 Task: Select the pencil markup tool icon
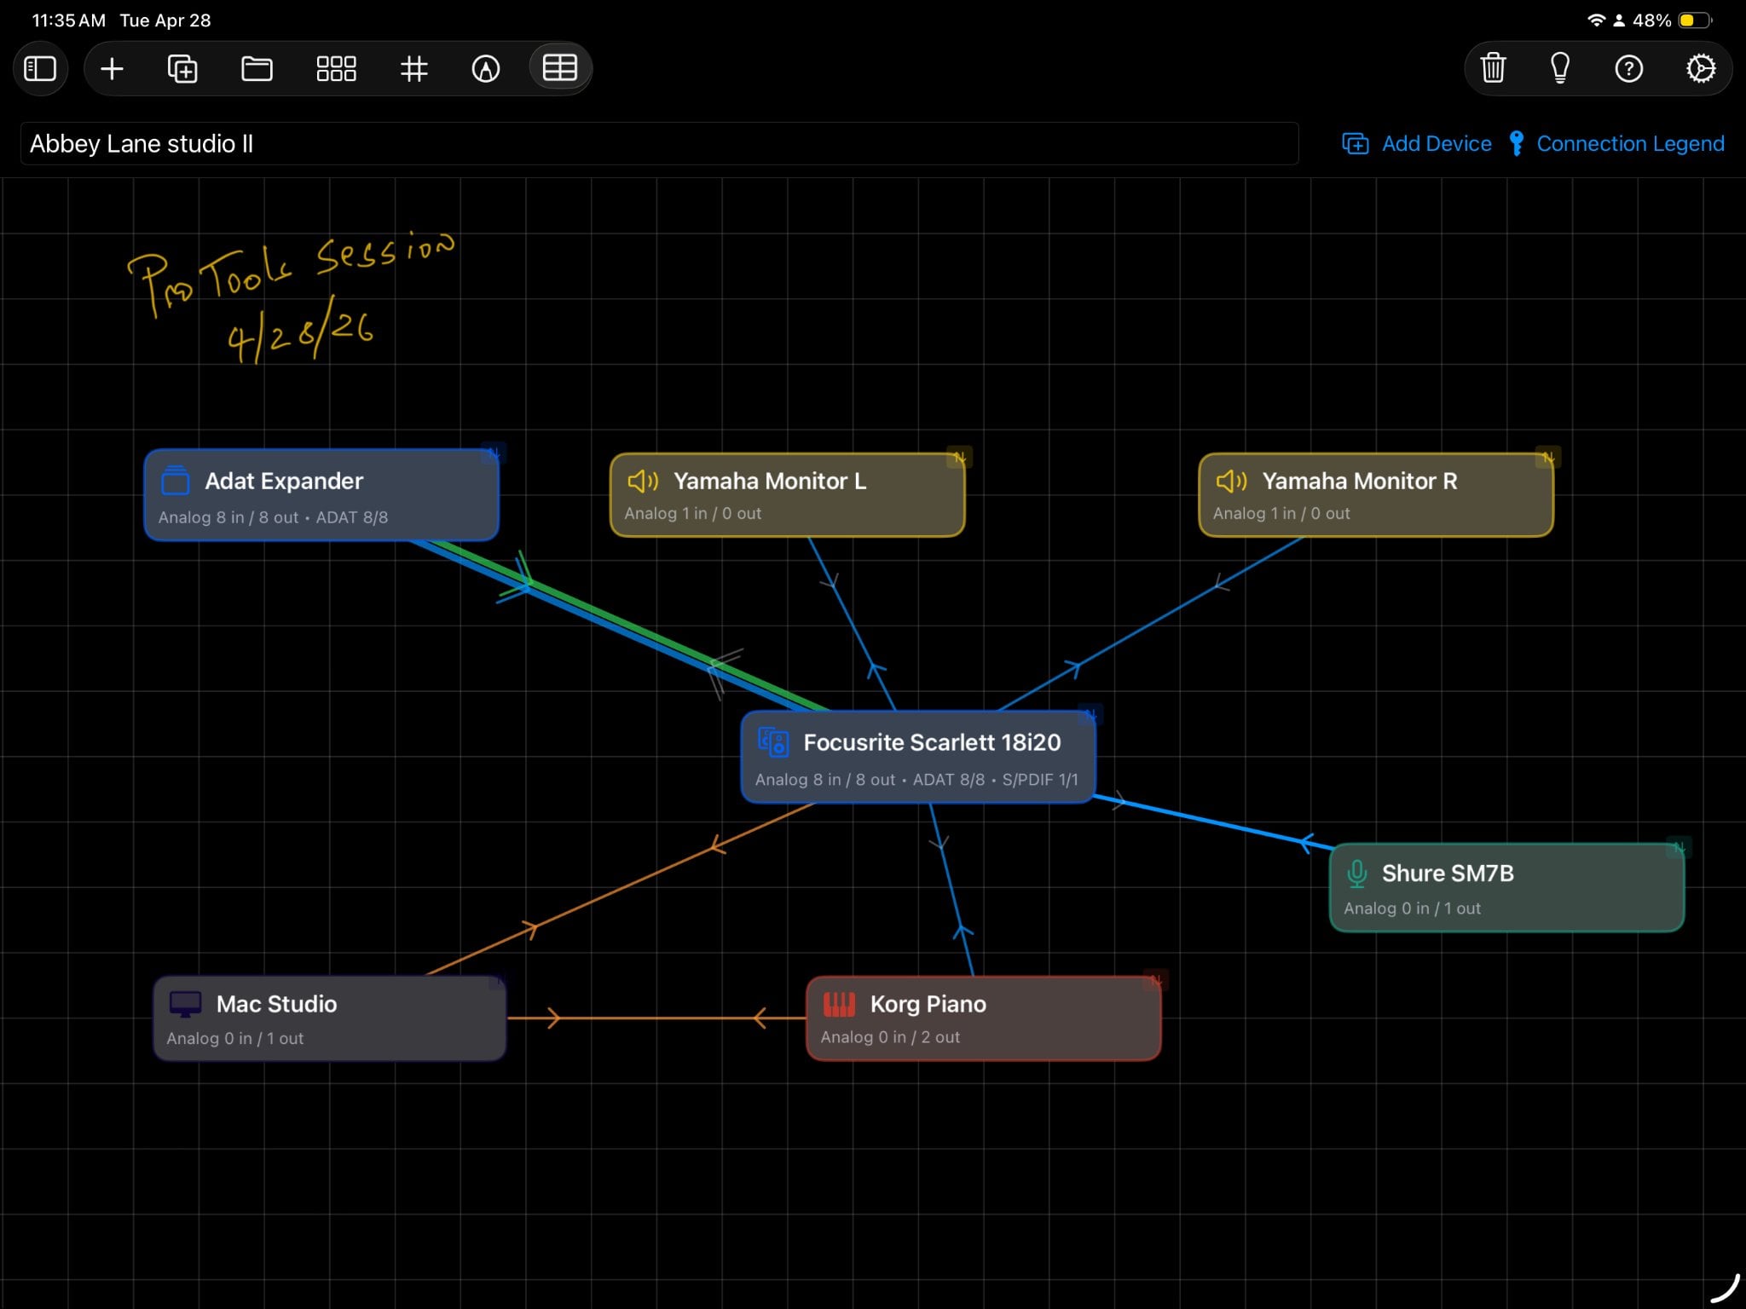click(x=486, y=68)
